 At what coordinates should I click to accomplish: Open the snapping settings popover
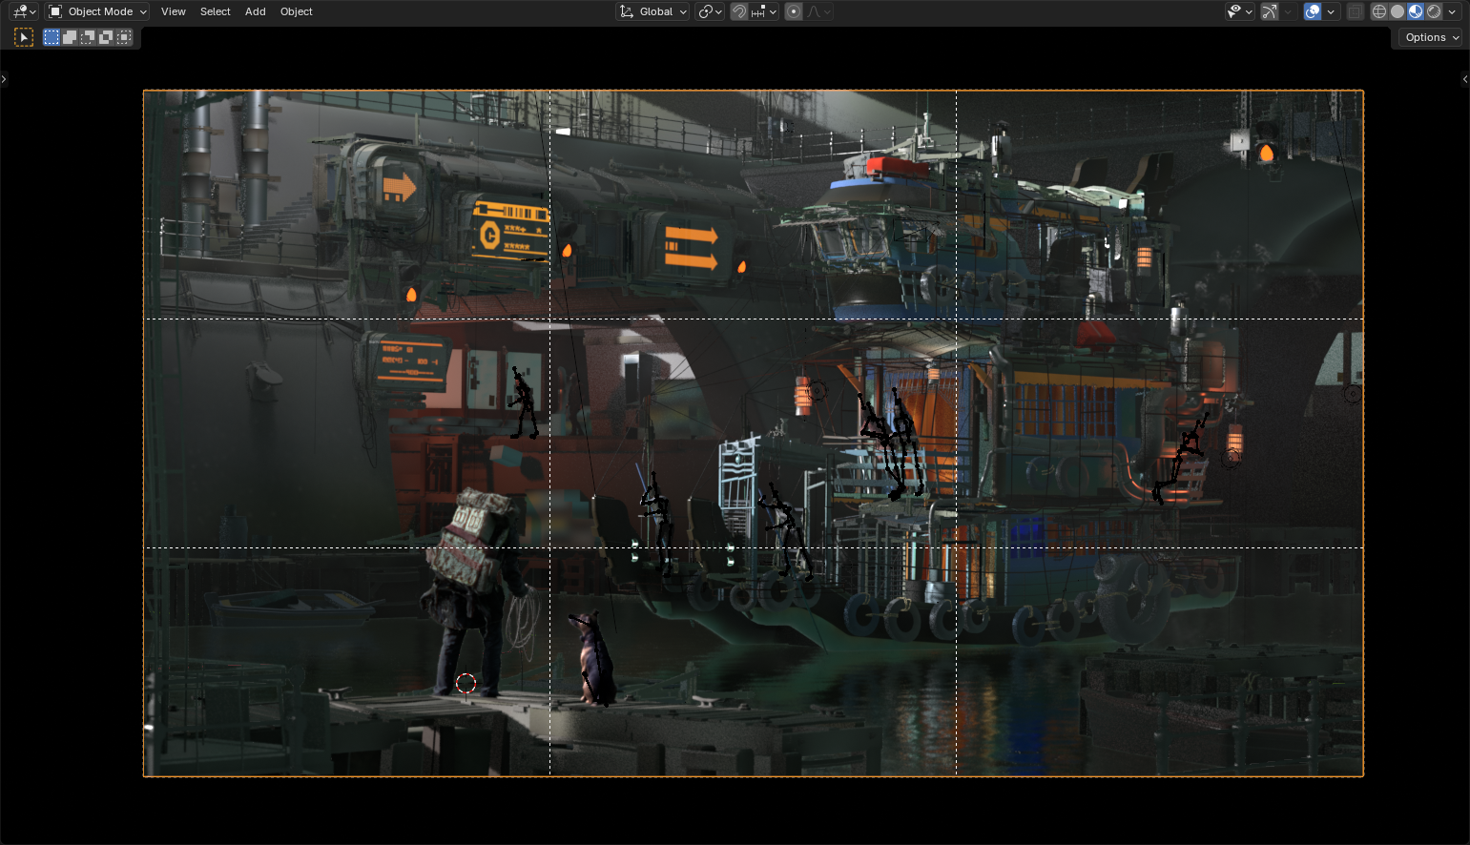764,11
